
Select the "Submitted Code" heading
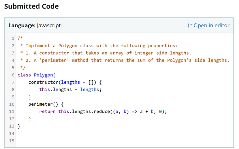click(31, 6)
